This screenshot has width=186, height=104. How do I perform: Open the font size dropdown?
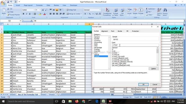pyautogui.click(x=40, y=10)
